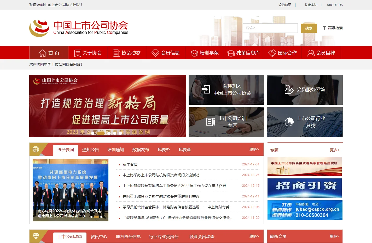372x243 pixels.
Task: Open the 国际合作 menu
Action: click(x=282, y=53)
